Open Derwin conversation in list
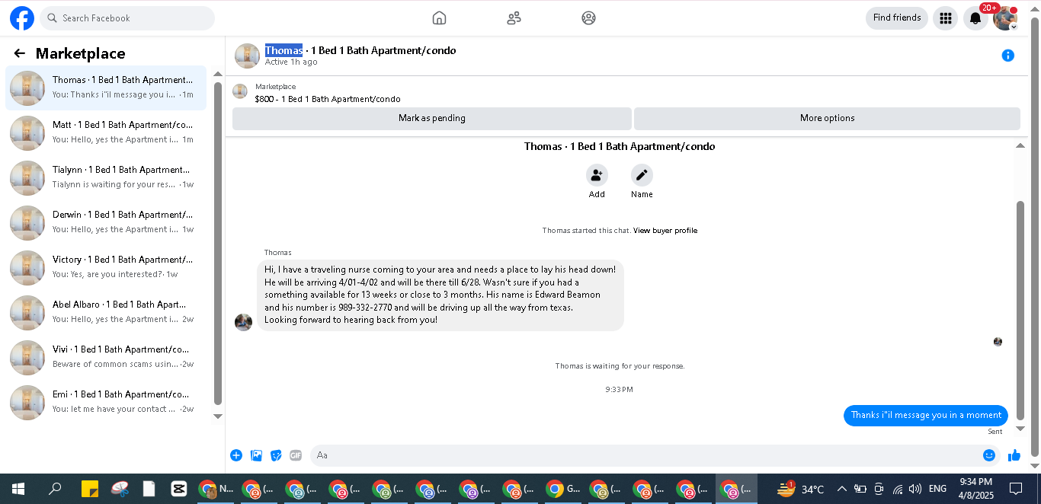This screenshot has width=1041, height=504. (106, 222)
